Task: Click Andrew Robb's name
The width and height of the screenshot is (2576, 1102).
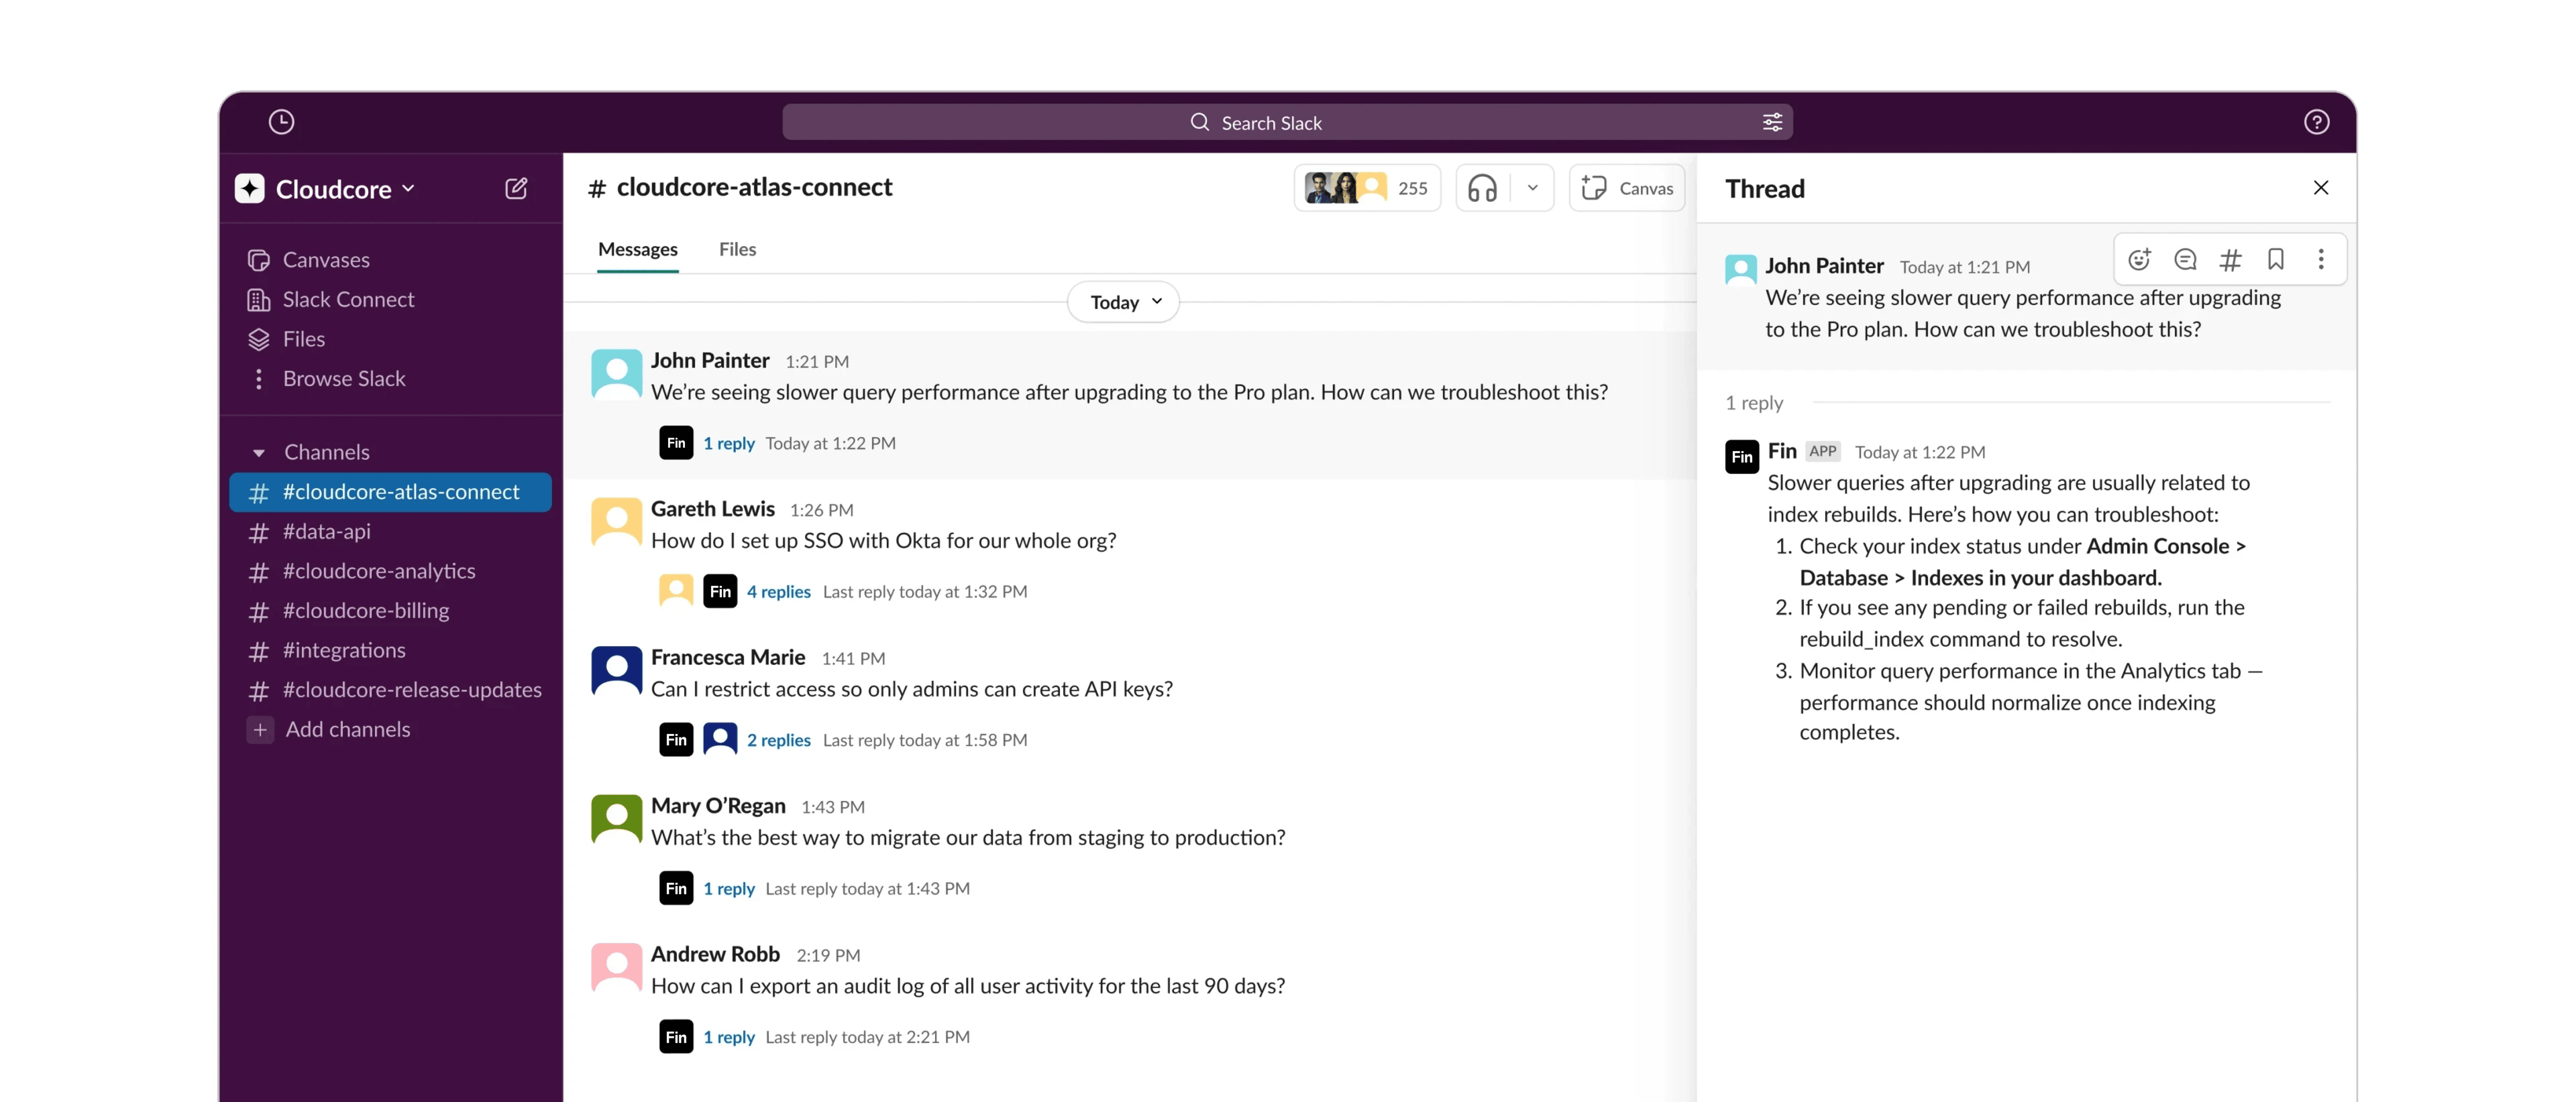Action: coord(715,955)
